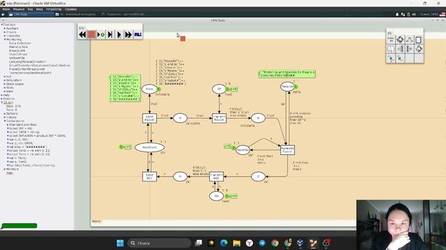The width and height of the screenshot is (446, 250).
Task: Collapse the Monitoring tools entry
Action: [5, 40]
